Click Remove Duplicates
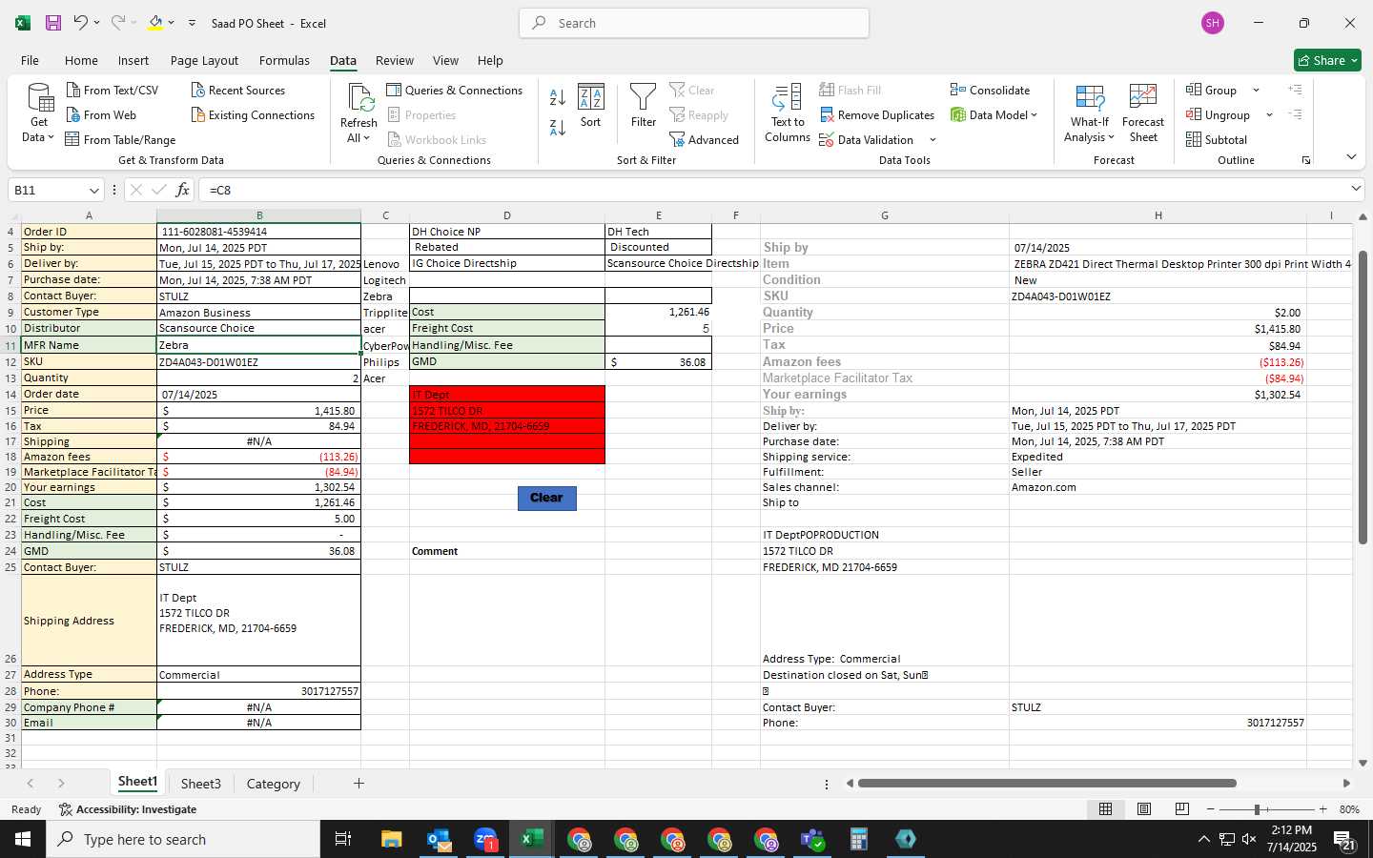The height and width of the screenshot is (858, 1373). tap(876, 115)
